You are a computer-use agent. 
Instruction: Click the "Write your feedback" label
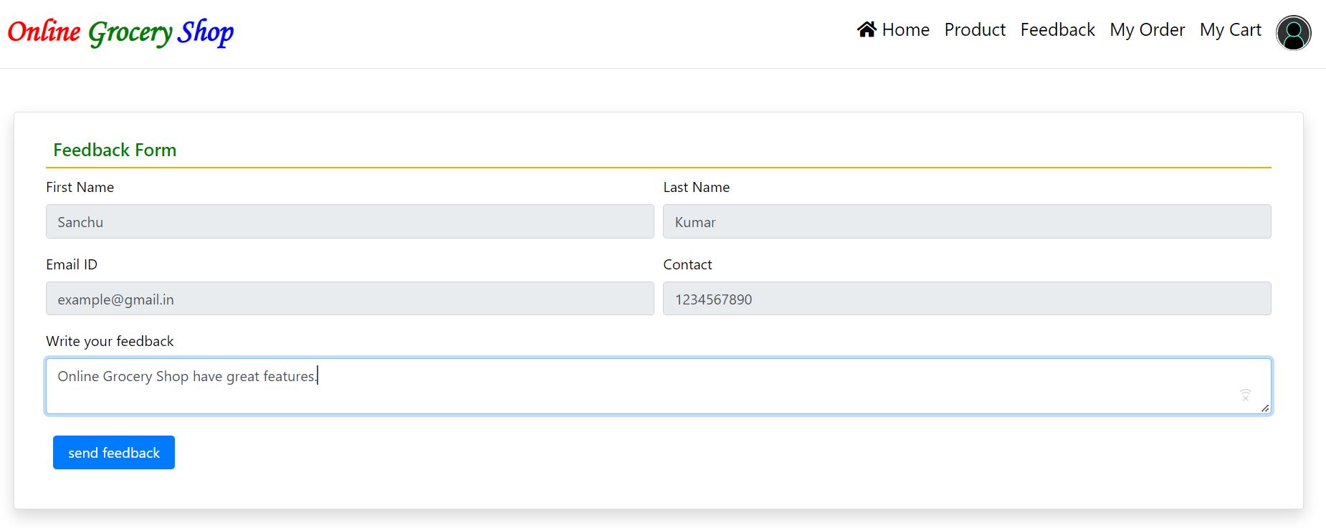point(110,341)
